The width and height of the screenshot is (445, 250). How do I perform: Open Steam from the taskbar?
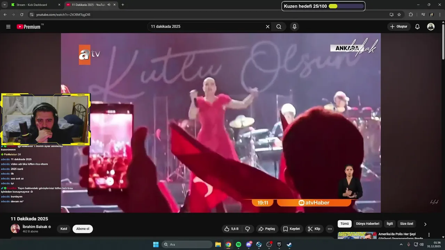tap(289, 244)
